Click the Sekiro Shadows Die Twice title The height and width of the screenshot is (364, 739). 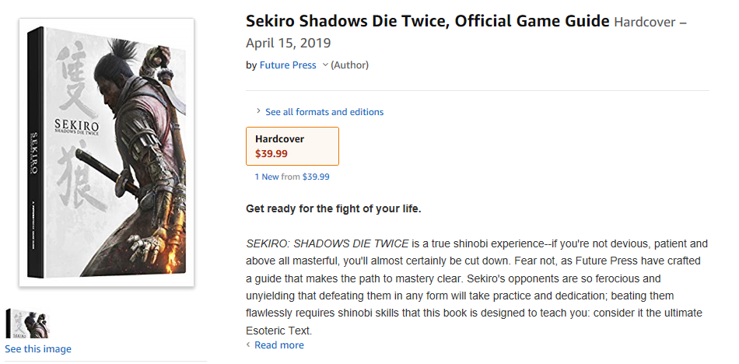point(428,21)
